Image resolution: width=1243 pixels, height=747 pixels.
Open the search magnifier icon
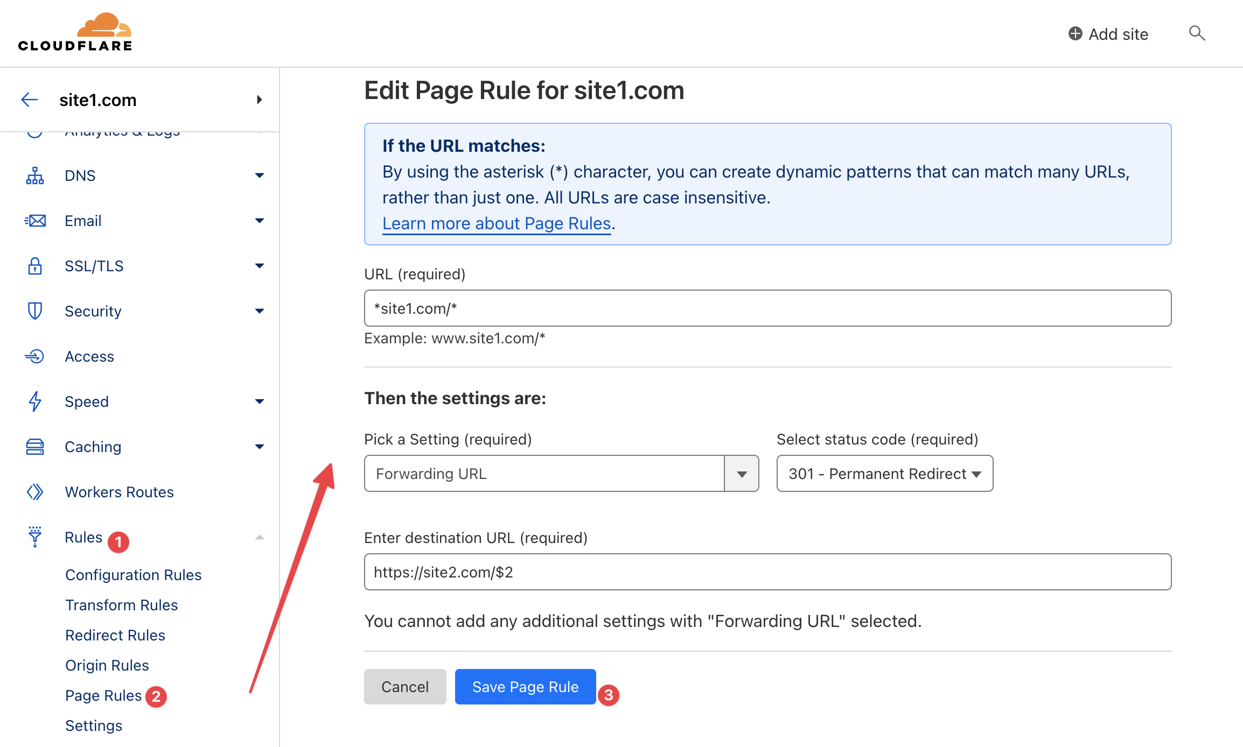(x=1197, y=33)
